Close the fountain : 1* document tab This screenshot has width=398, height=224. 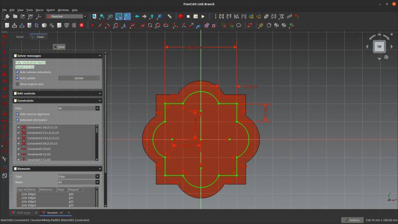point(69,213)
